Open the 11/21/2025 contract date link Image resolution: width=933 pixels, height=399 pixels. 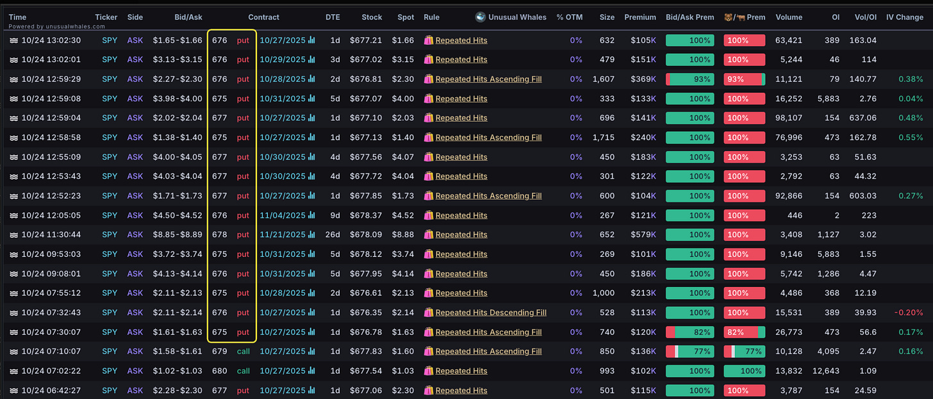[x=283, y=235]
